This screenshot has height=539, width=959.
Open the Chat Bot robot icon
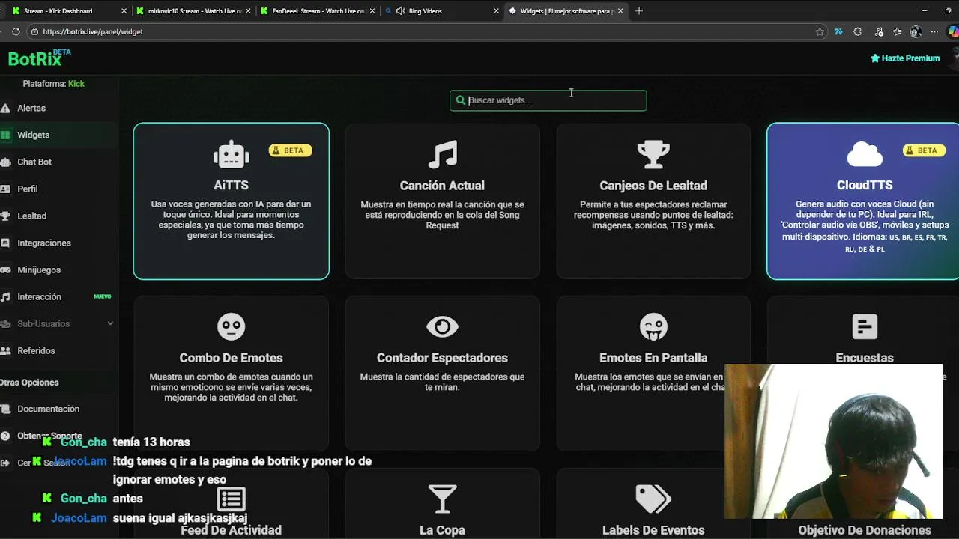coord(5,162)
